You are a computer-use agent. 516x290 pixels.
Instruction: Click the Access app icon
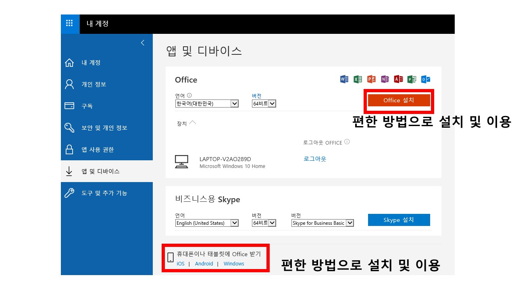click(x=398, y=79)
